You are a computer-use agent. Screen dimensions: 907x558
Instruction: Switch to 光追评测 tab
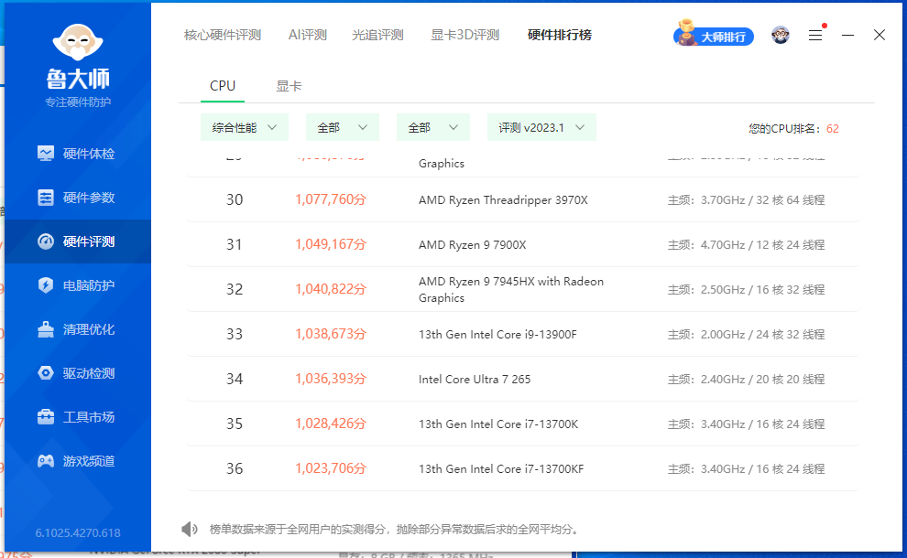(x=377, y=35)
